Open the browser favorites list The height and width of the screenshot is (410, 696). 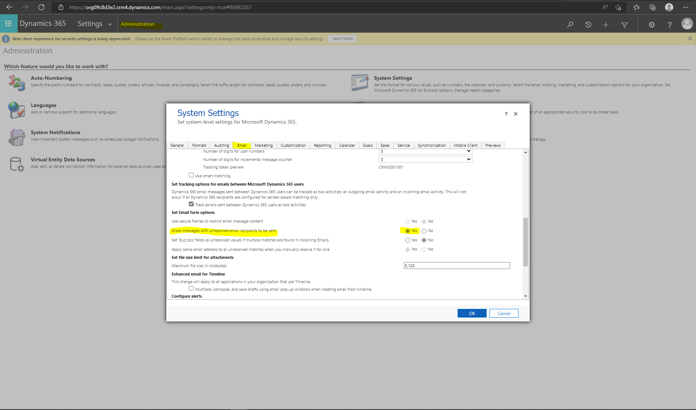click(x=636, y=7)
